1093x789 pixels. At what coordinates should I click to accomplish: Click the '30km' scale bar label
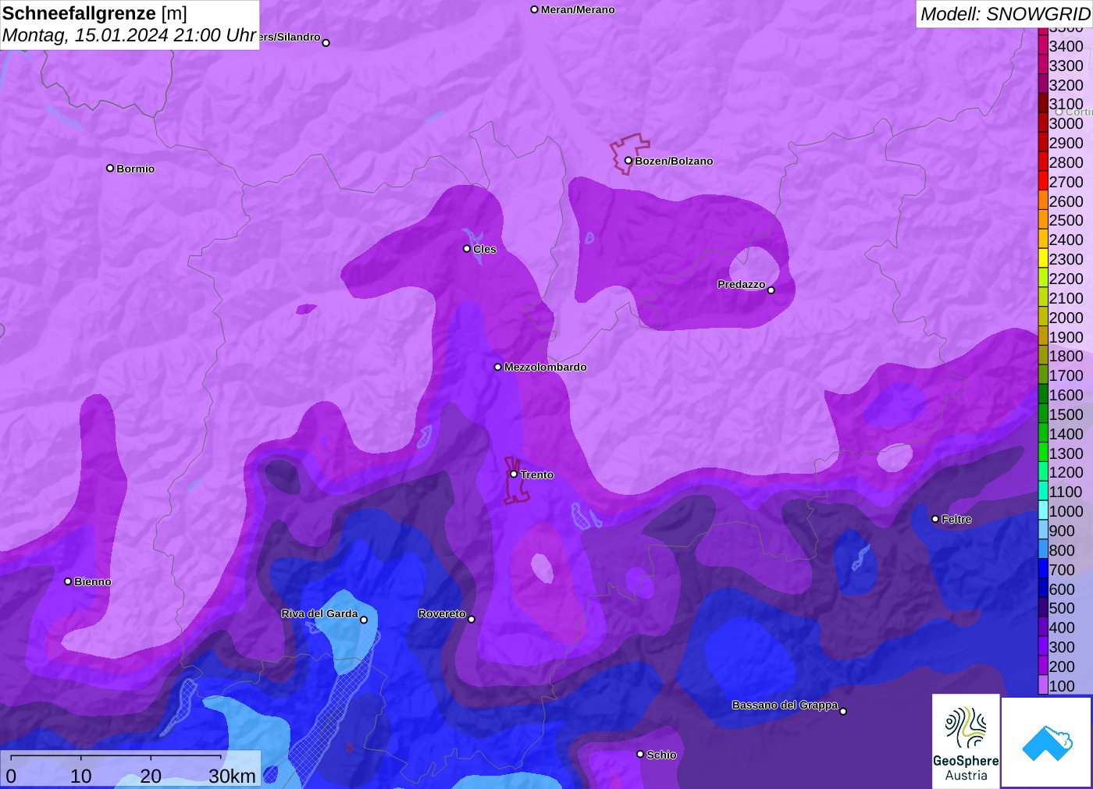232,776
